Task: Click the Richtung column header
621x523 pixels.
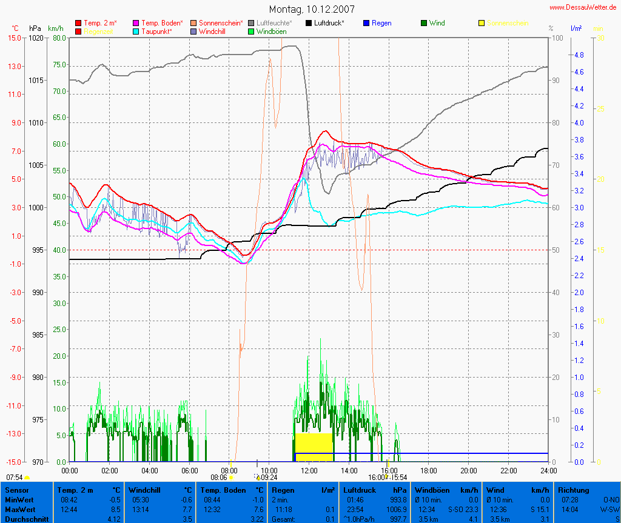Action: (x=573, y=490)
